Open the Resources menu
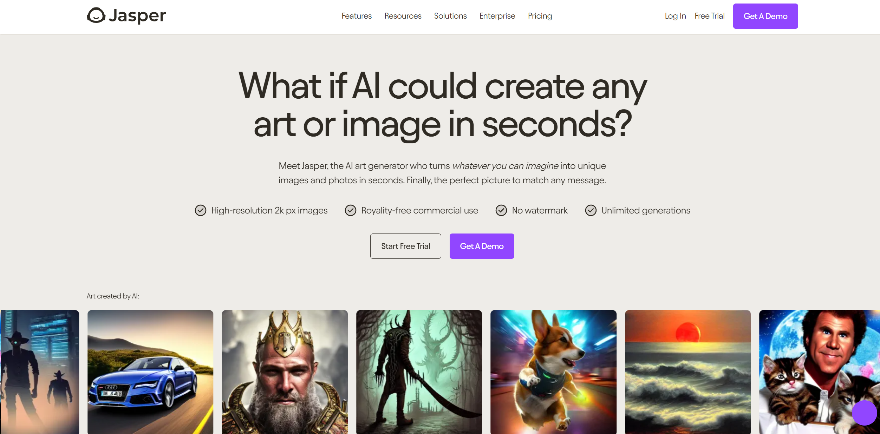880x434 pixels. coord(403,16)
